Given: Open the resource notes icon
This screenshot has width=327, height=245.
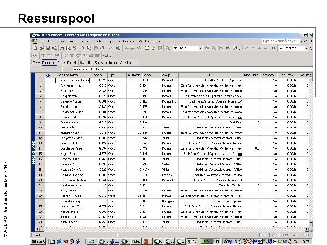Looking at the screenshot, I should tap(154, 48).
